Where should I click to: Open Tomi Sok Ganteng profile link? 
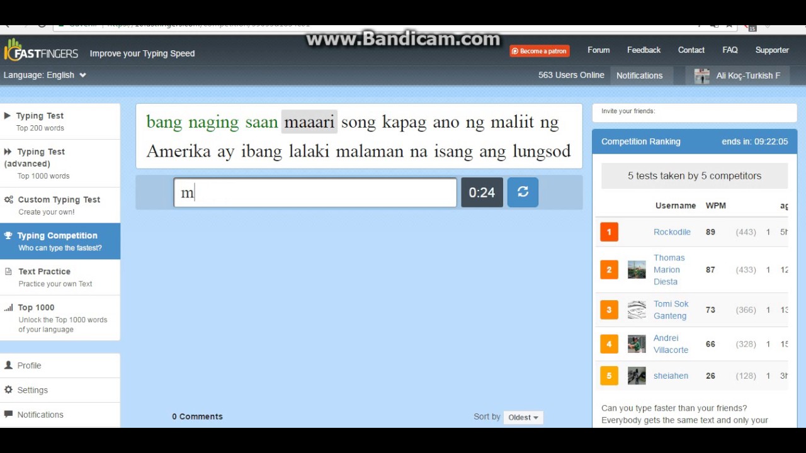coord(671,310)
